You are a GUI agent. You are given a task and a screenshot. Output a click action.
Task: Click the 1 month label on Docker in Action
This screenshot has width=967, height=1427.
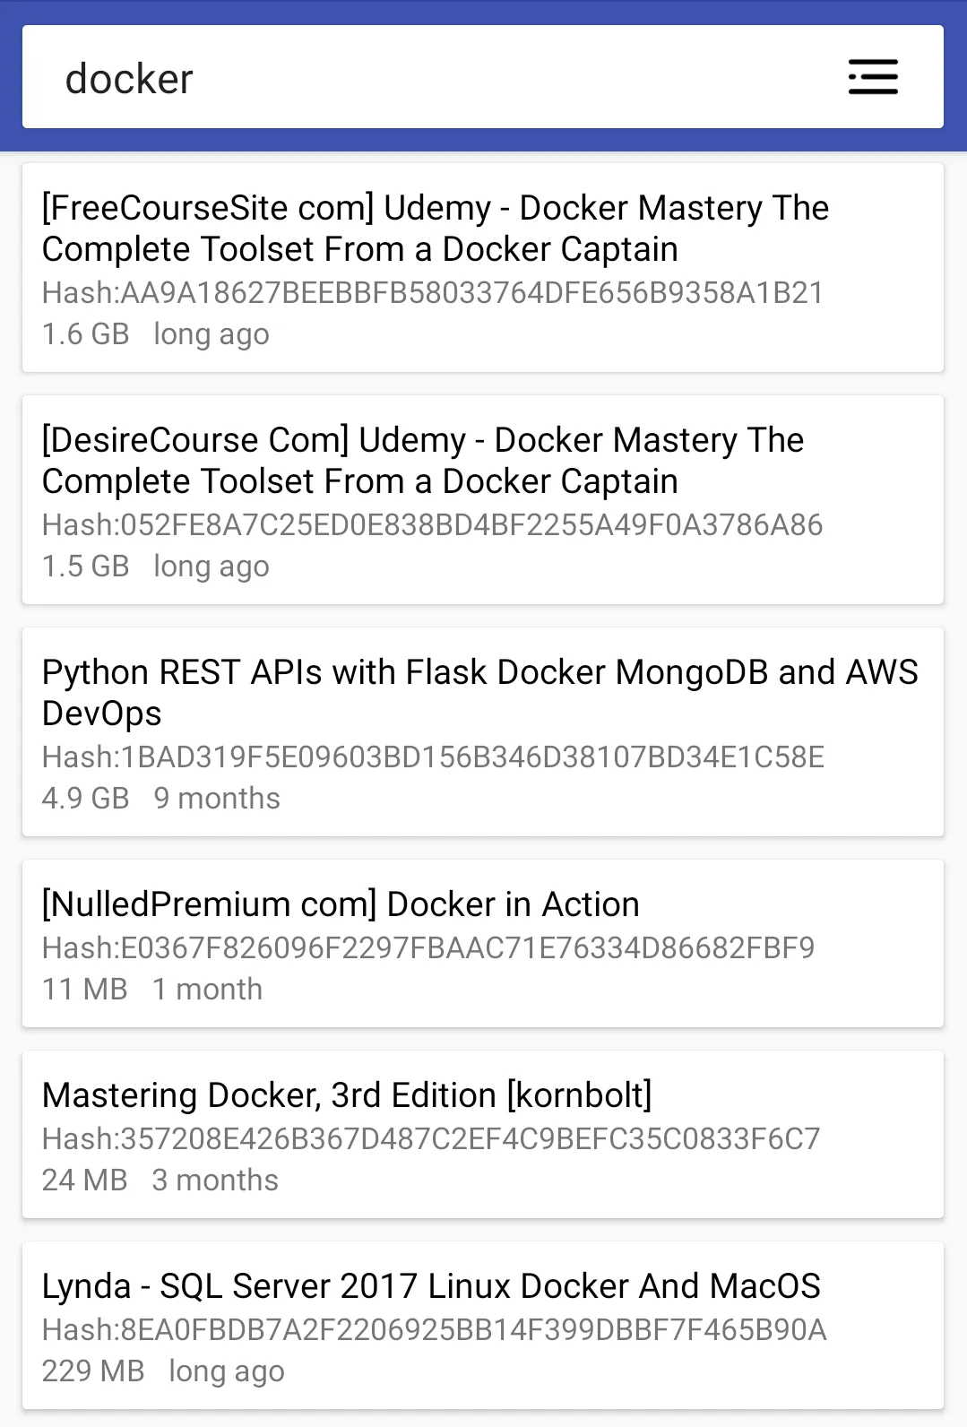pyautogui.click(x=206, y=988)
